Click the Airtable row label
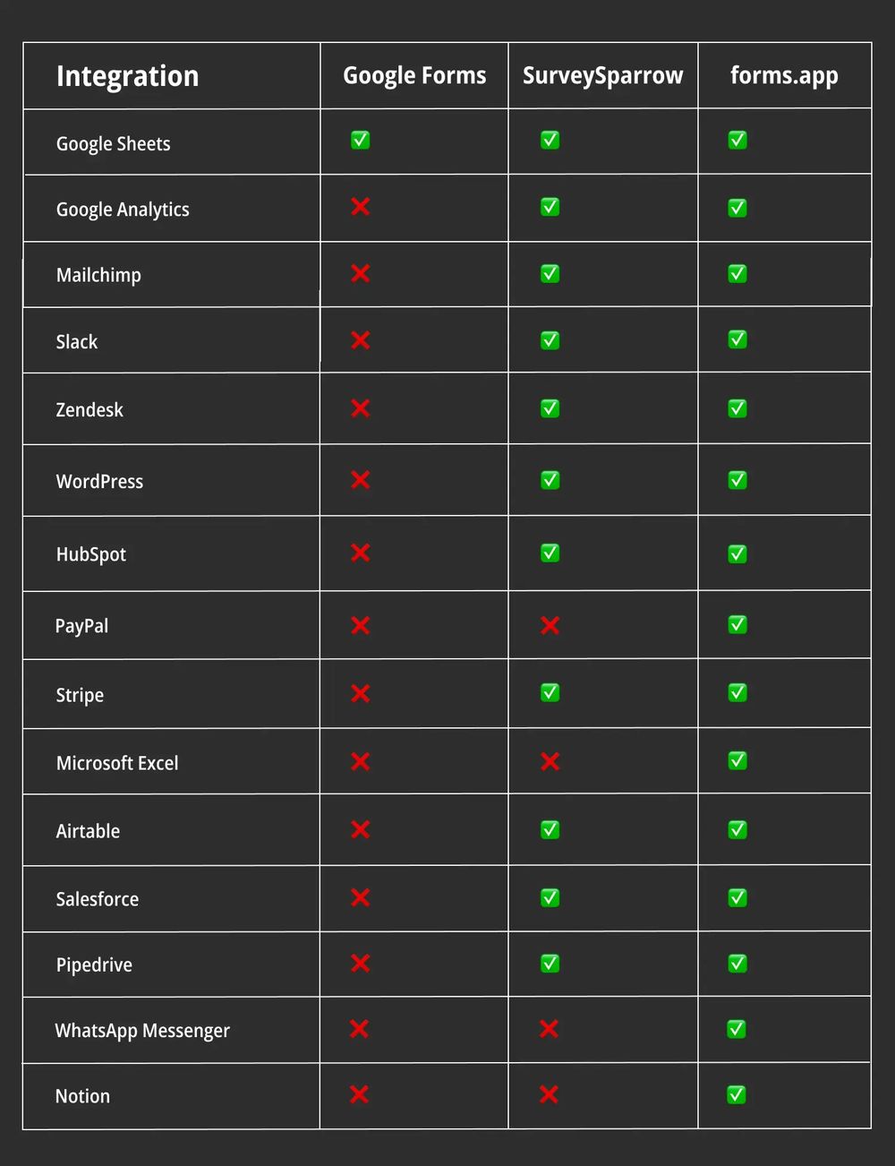Screen dimensions: 895x1166 tap(88, 831)
